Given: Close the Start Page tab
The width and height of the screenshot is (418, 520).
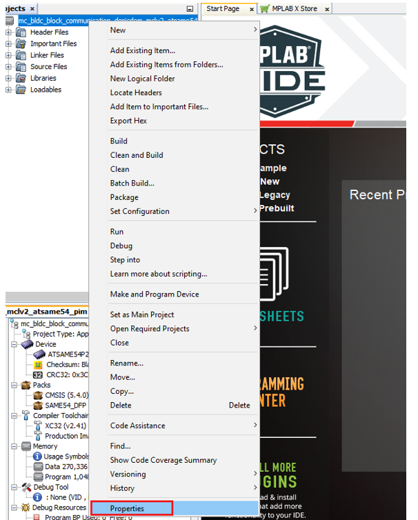Looking at the screenshot, I should point(252,9).
